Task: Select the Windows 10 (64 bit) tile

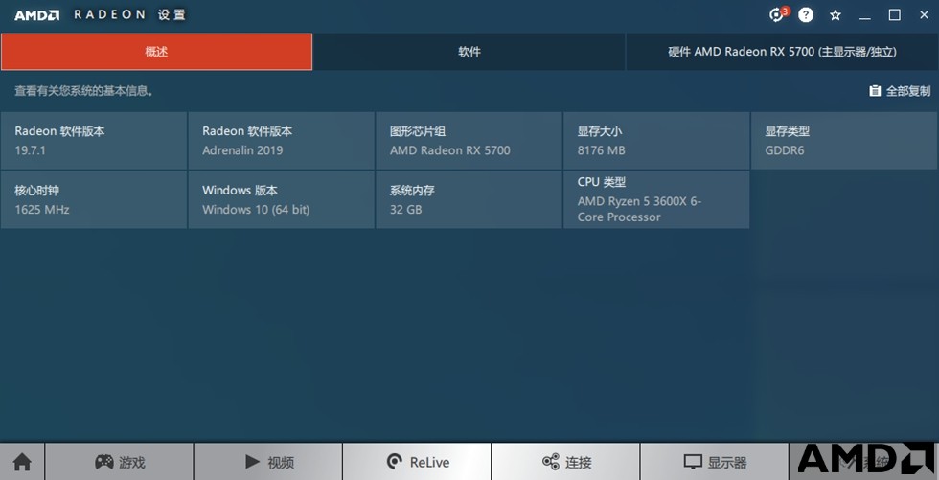Action: [282, 199]
